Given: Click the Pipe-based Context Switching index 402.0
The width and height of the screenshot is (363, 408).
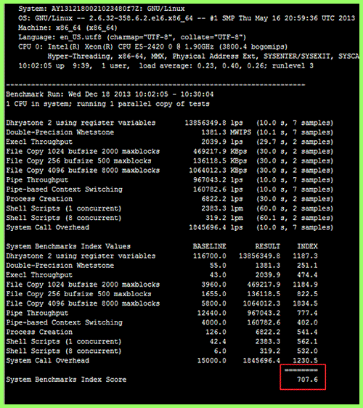Looking at the screenshot, I should pyautogui.click(x=307, y=322).
